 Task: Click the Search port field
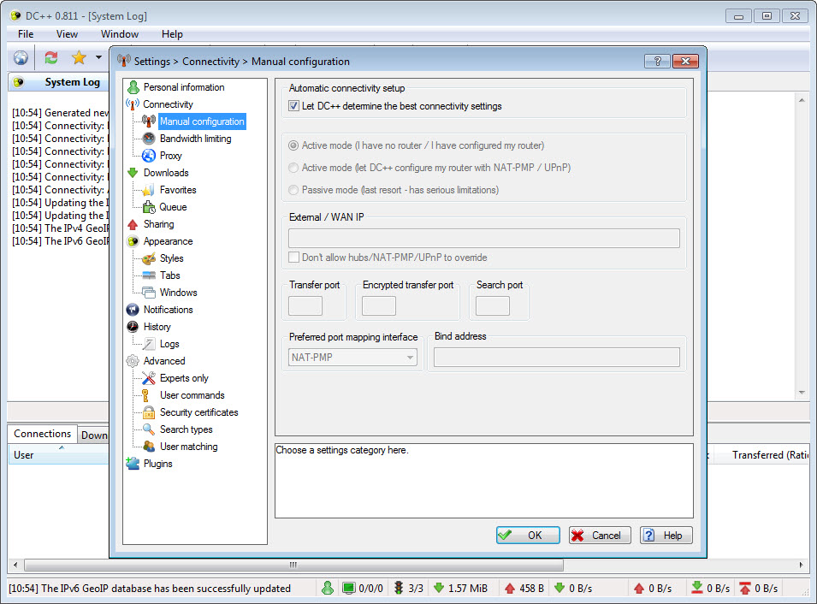click(493, 305)
